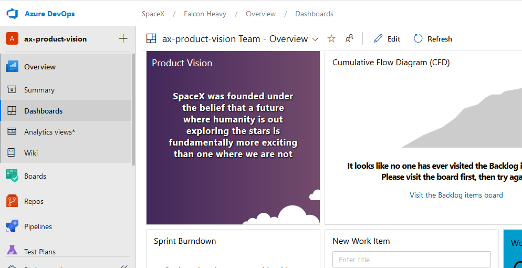Click the Sprint Burndown widget title
The image size is (522, 268).
click(x=185, y=241)
